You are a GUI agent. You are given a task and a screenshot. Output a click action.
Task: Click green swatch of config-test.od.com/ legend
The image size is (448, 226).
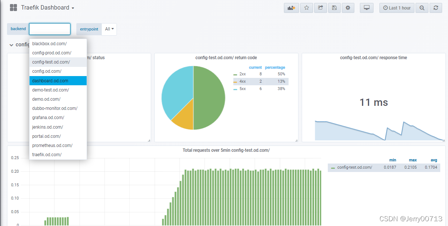[x=333, y=168]
